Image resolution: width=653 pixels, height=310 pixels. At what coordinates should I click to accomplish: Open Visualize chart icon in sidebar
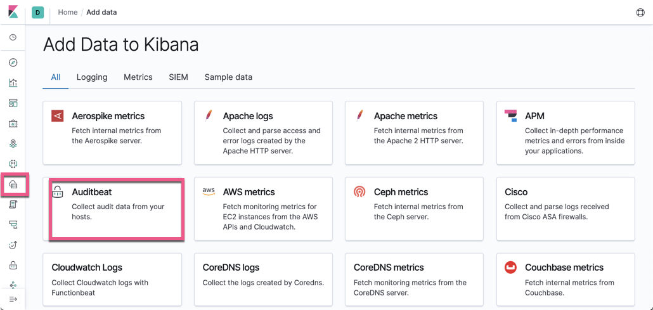coord(13,82)
